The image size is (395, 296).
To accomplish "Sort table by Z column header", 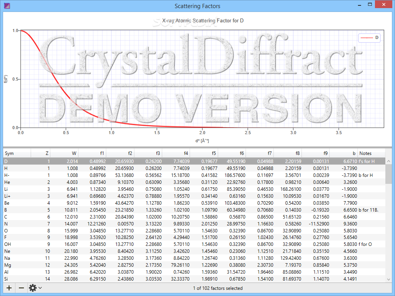I will click(x=41, y=153).
